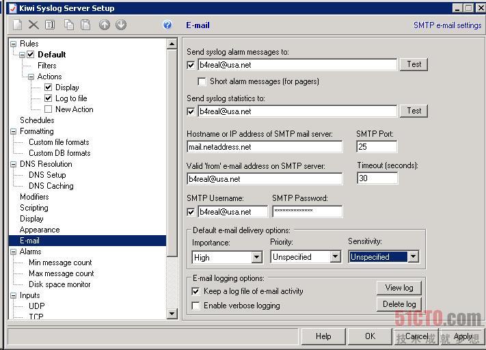Click the Kiwi Syslog title bar icon
The height and width of the screenshot is (350, 486).
coord(13,8)
